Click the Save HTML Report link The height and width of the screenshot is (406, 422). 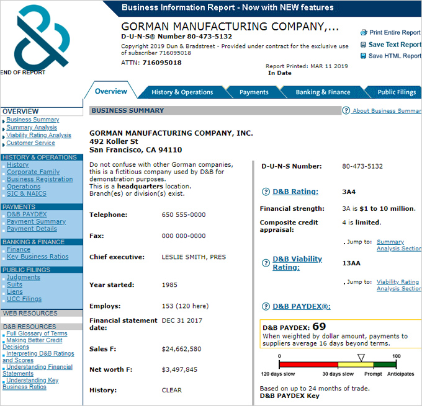(x=395, y=56)
